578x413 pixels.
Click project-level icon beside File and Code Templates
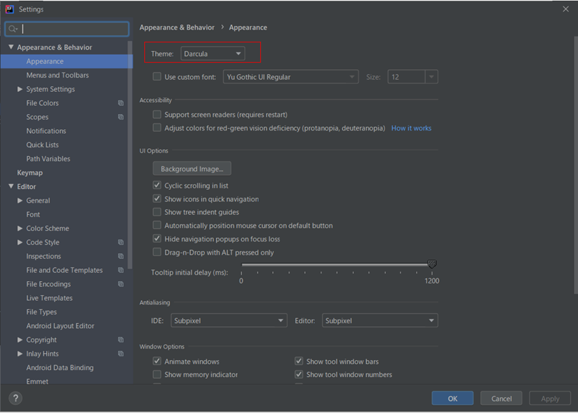[121, 270]
